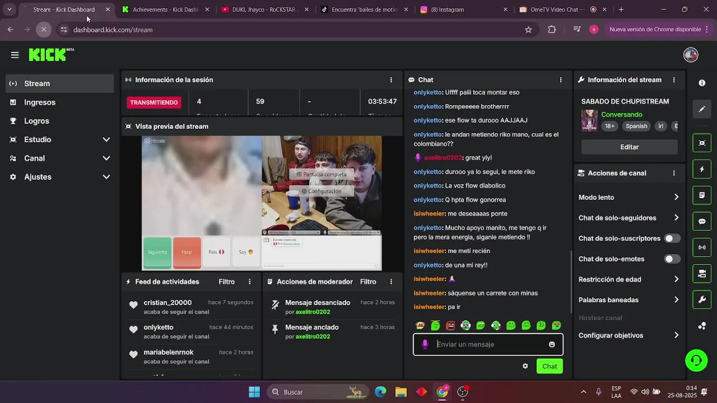Open File Explorer from taskbar
The image size is (717, 403).
tap(401, 392)
